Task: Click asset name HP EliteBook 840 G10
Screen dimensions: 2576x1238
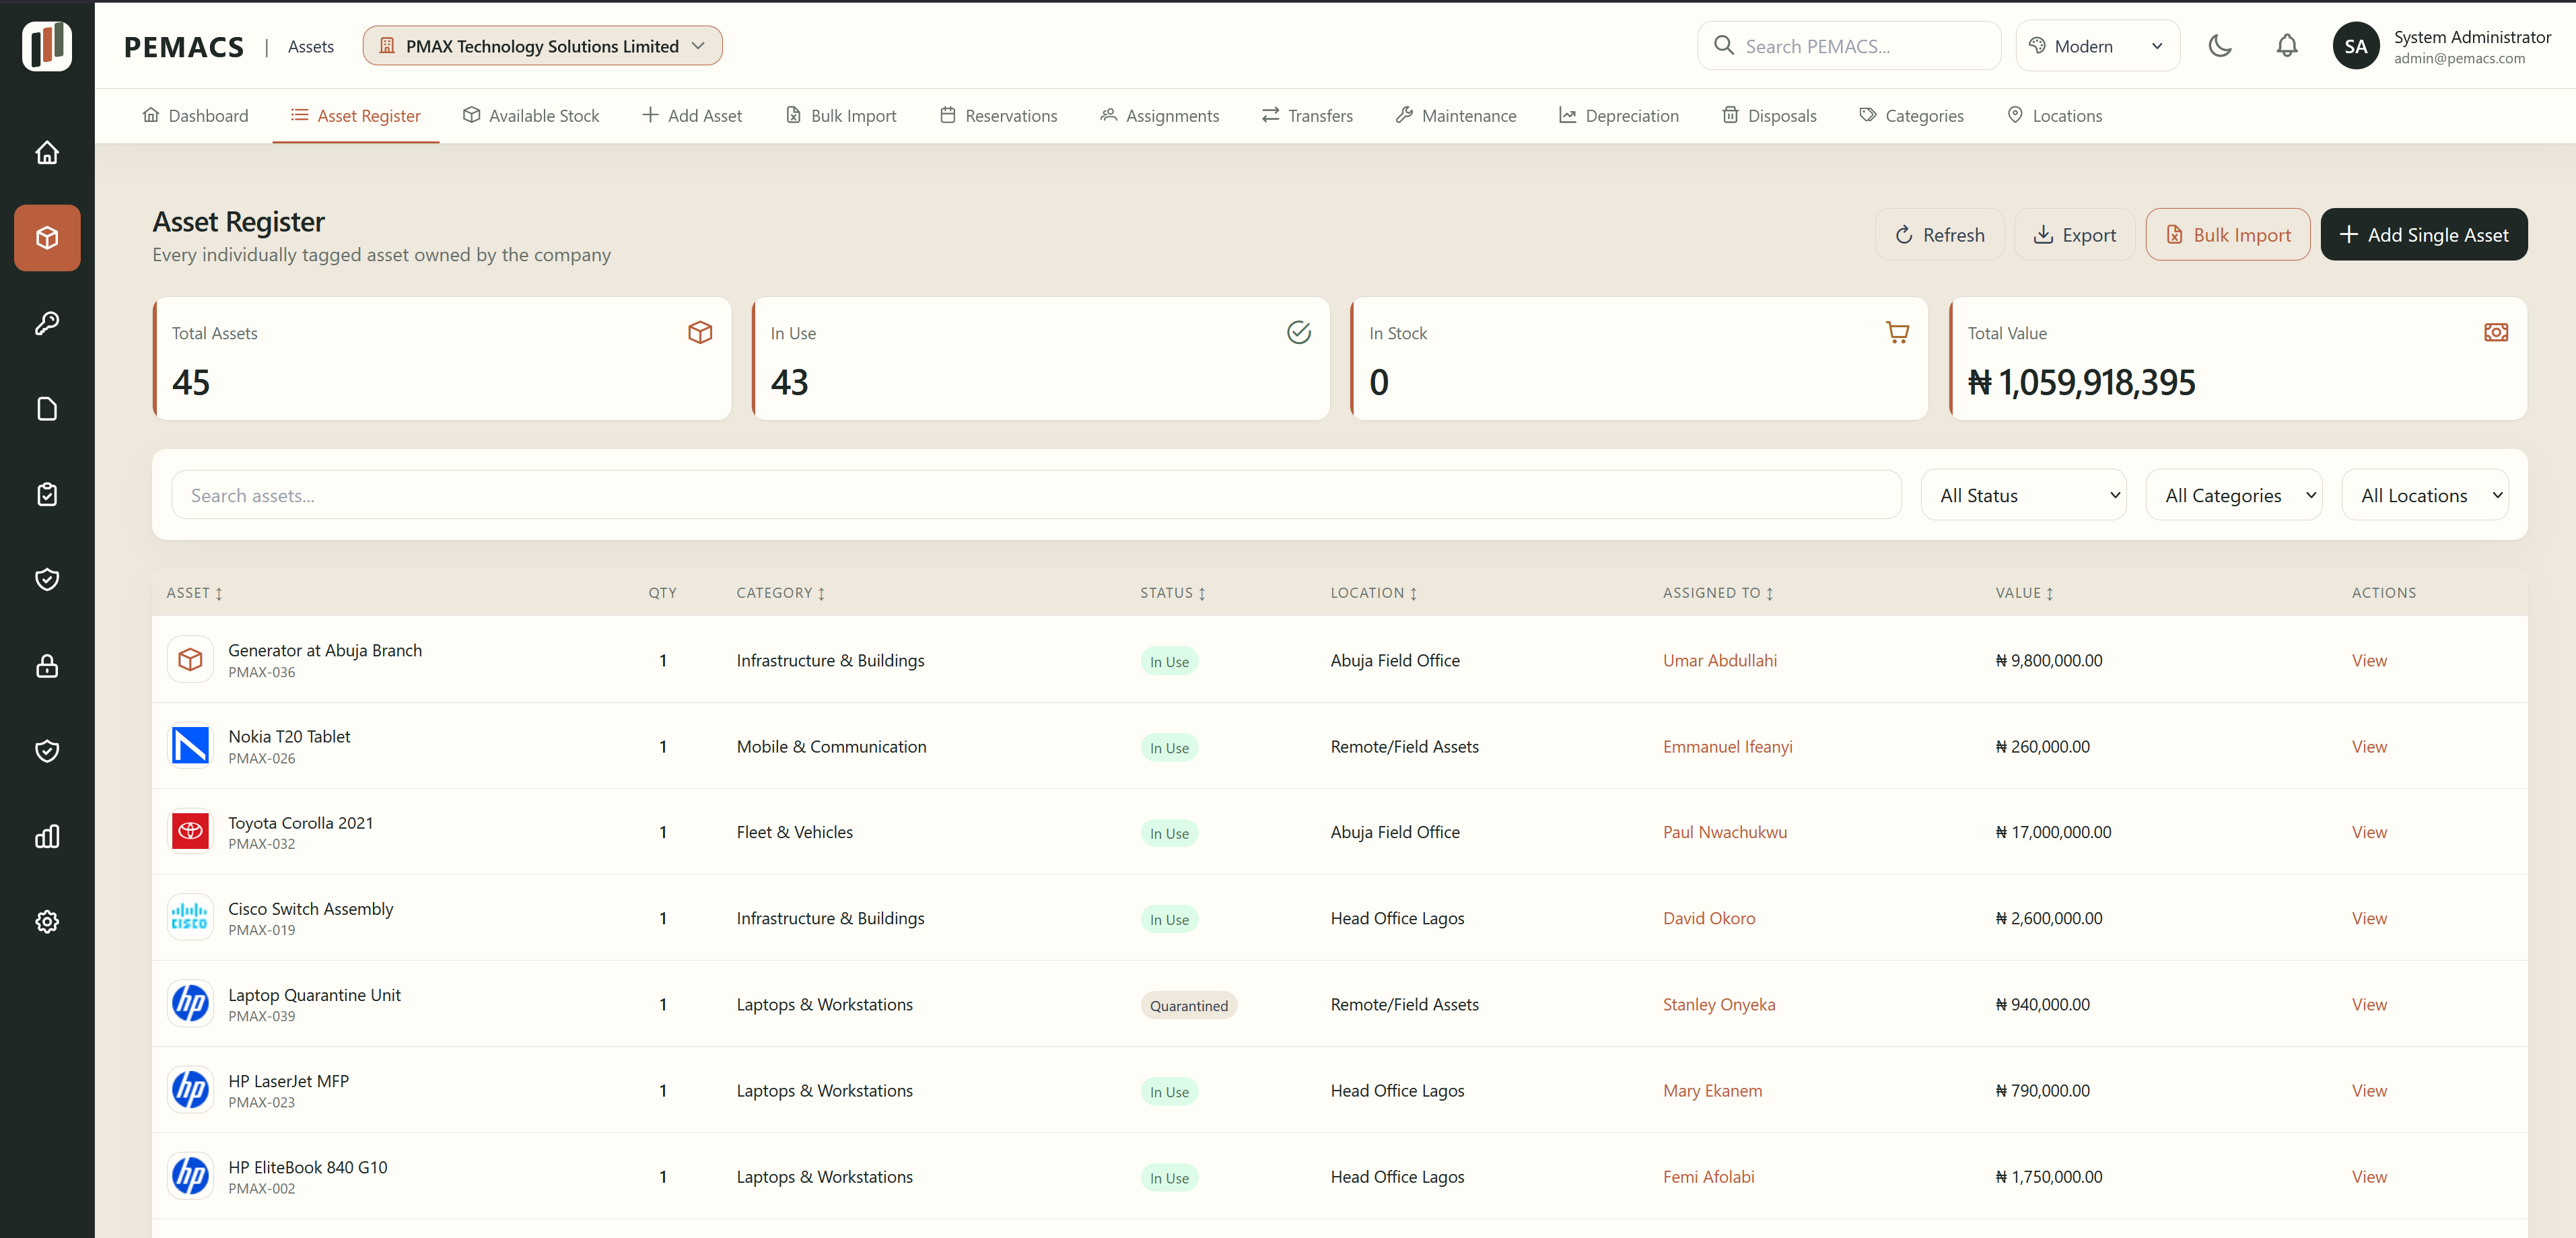Action: coord(307,1167)
